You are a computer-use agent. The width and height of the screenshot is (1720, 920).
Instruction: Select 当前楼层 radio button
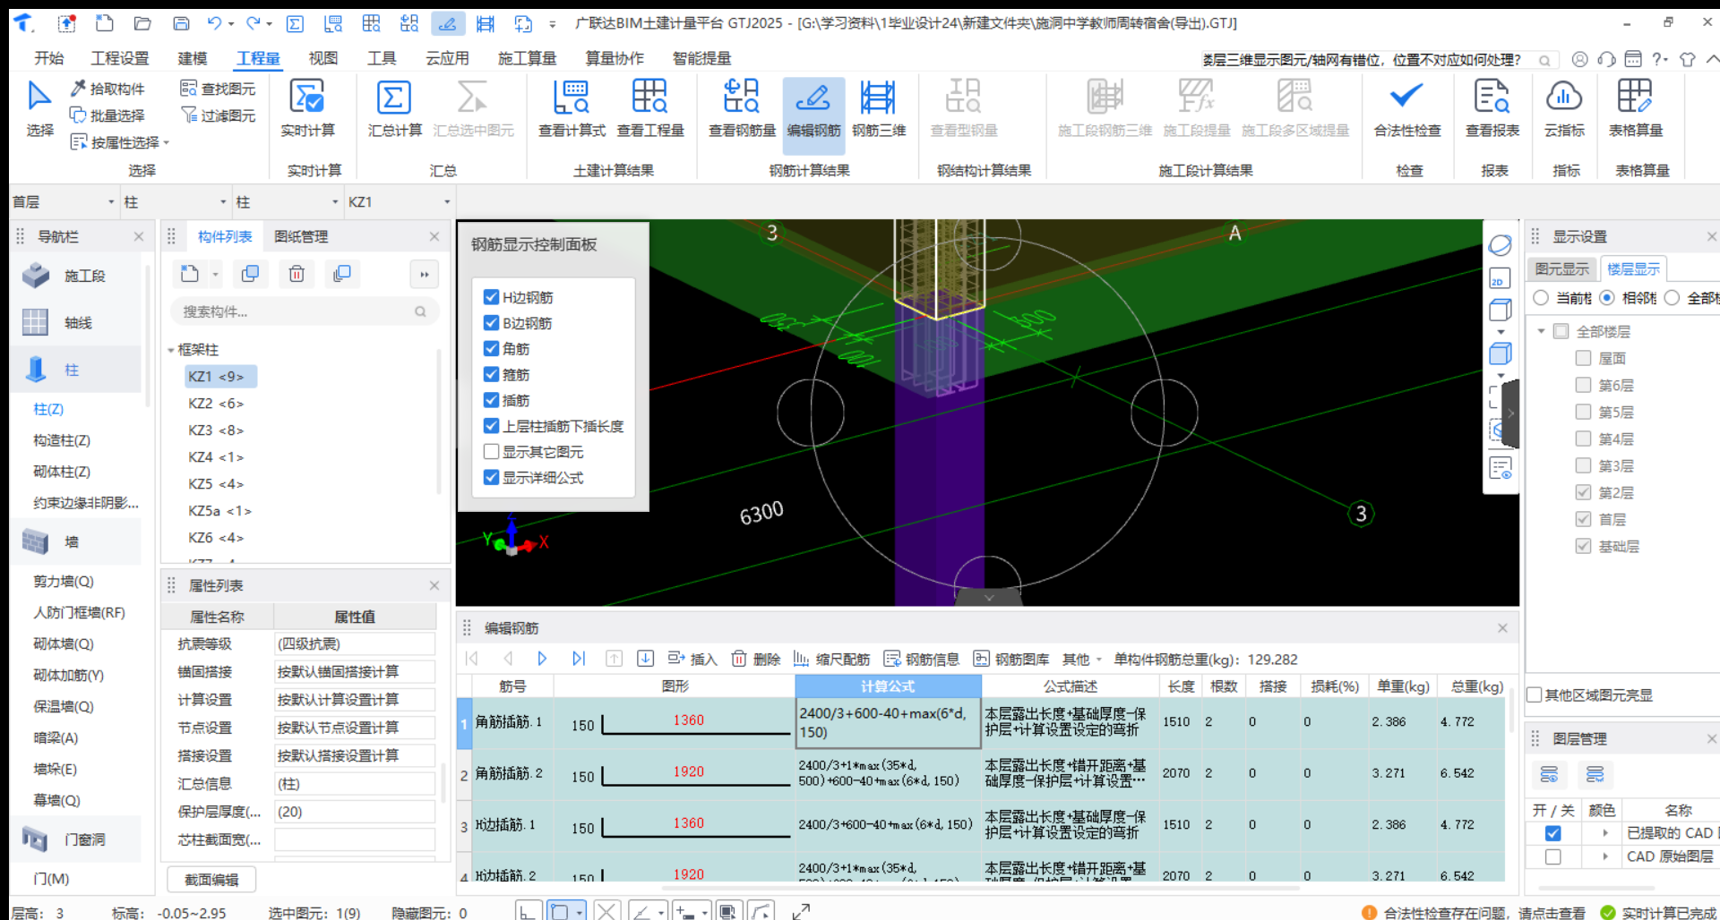coord(1541,298)
